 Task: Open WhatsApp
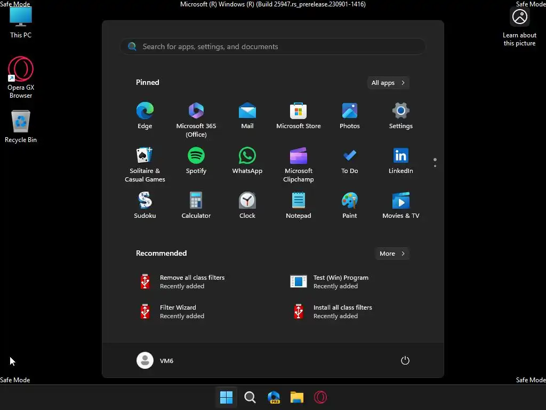click(x=247, y=161)
